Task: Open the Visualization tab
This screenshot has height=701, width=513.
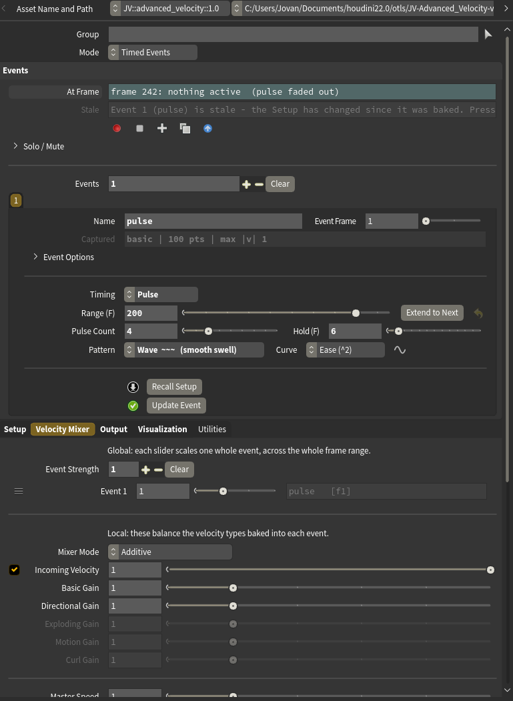Action: point(162,429)
